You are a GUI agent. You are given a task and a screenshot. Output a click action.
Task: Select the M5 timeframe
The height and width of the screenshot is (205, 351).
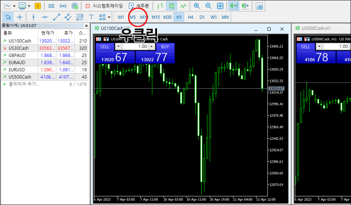(x=133, y=17)
